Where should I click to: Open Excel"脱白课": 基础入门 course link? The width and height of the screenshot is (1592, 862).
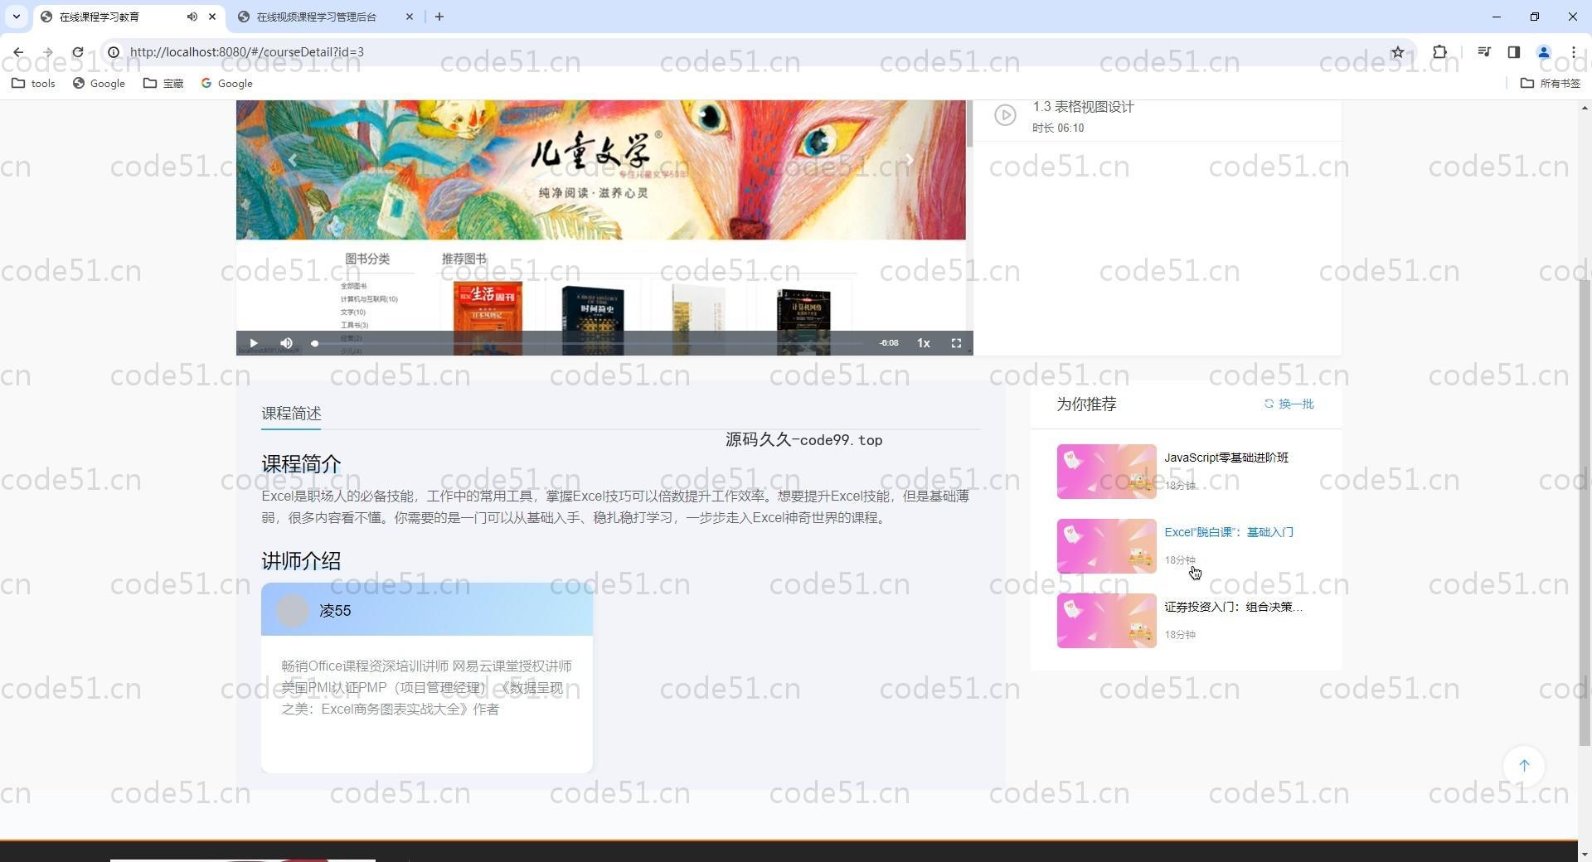[1229, 532]
